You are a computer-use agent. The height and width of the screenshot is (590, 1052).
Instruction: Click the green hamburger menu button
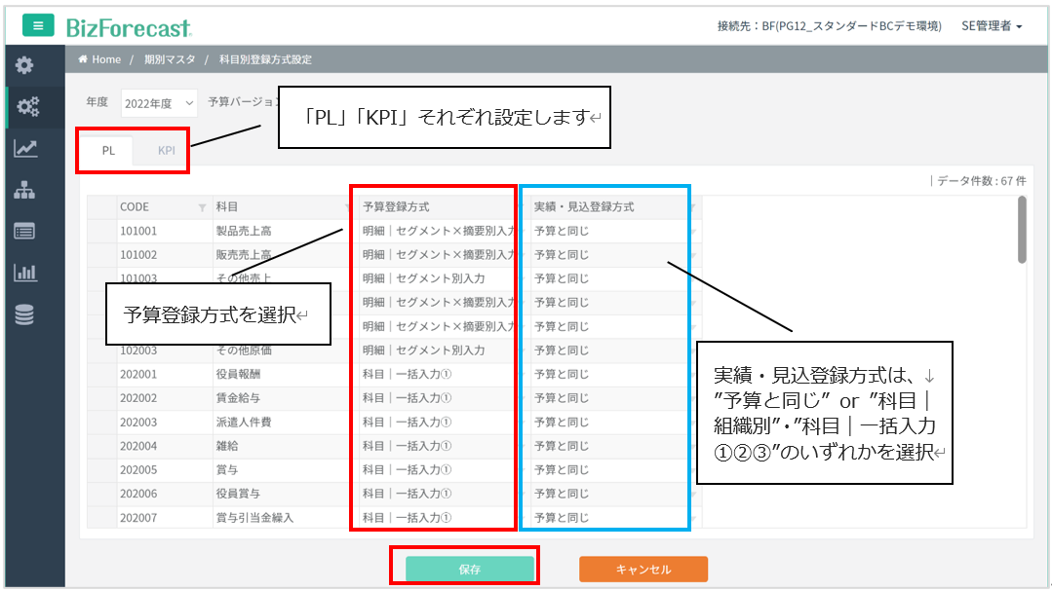[38, 25]
